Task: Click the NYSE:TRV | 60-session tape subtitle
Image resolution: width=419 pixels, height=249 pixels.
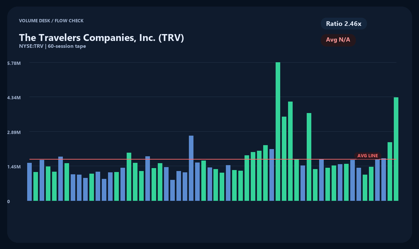Action: [x=52, y=46]
